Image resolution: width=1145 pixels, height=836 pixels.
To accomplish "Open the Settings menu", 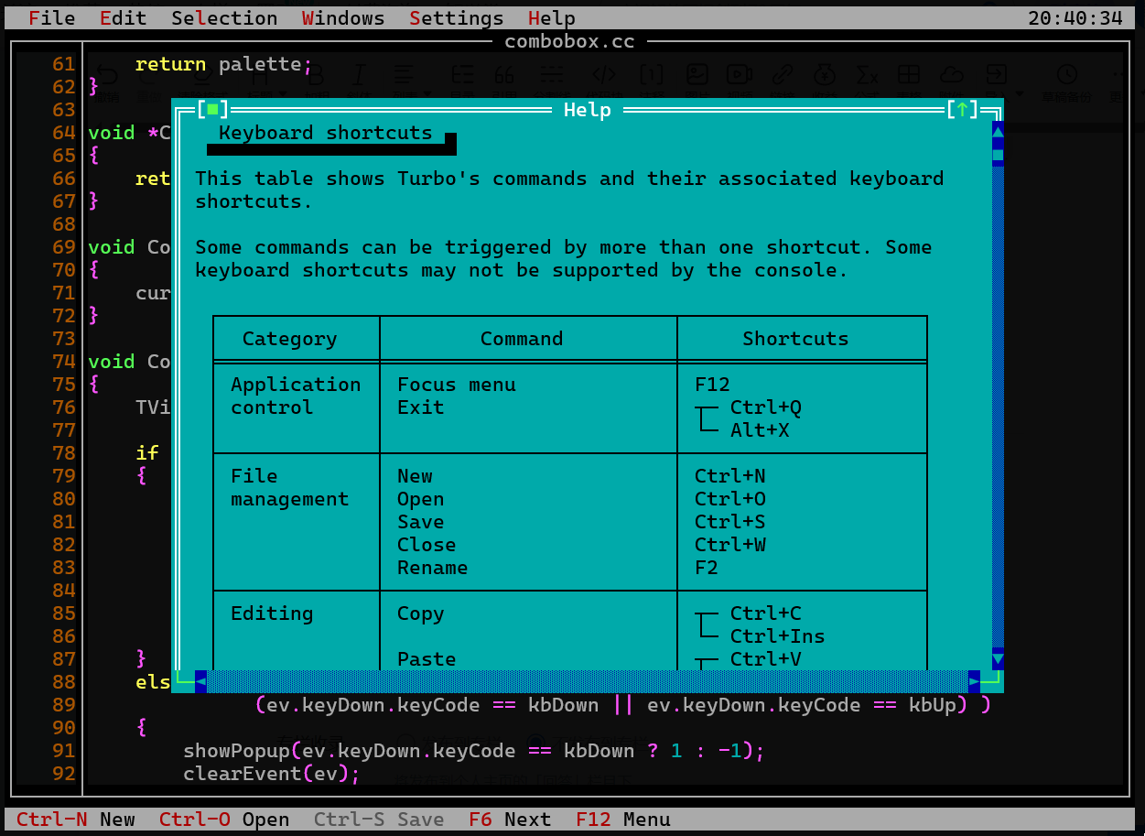I will coord(456,18).
